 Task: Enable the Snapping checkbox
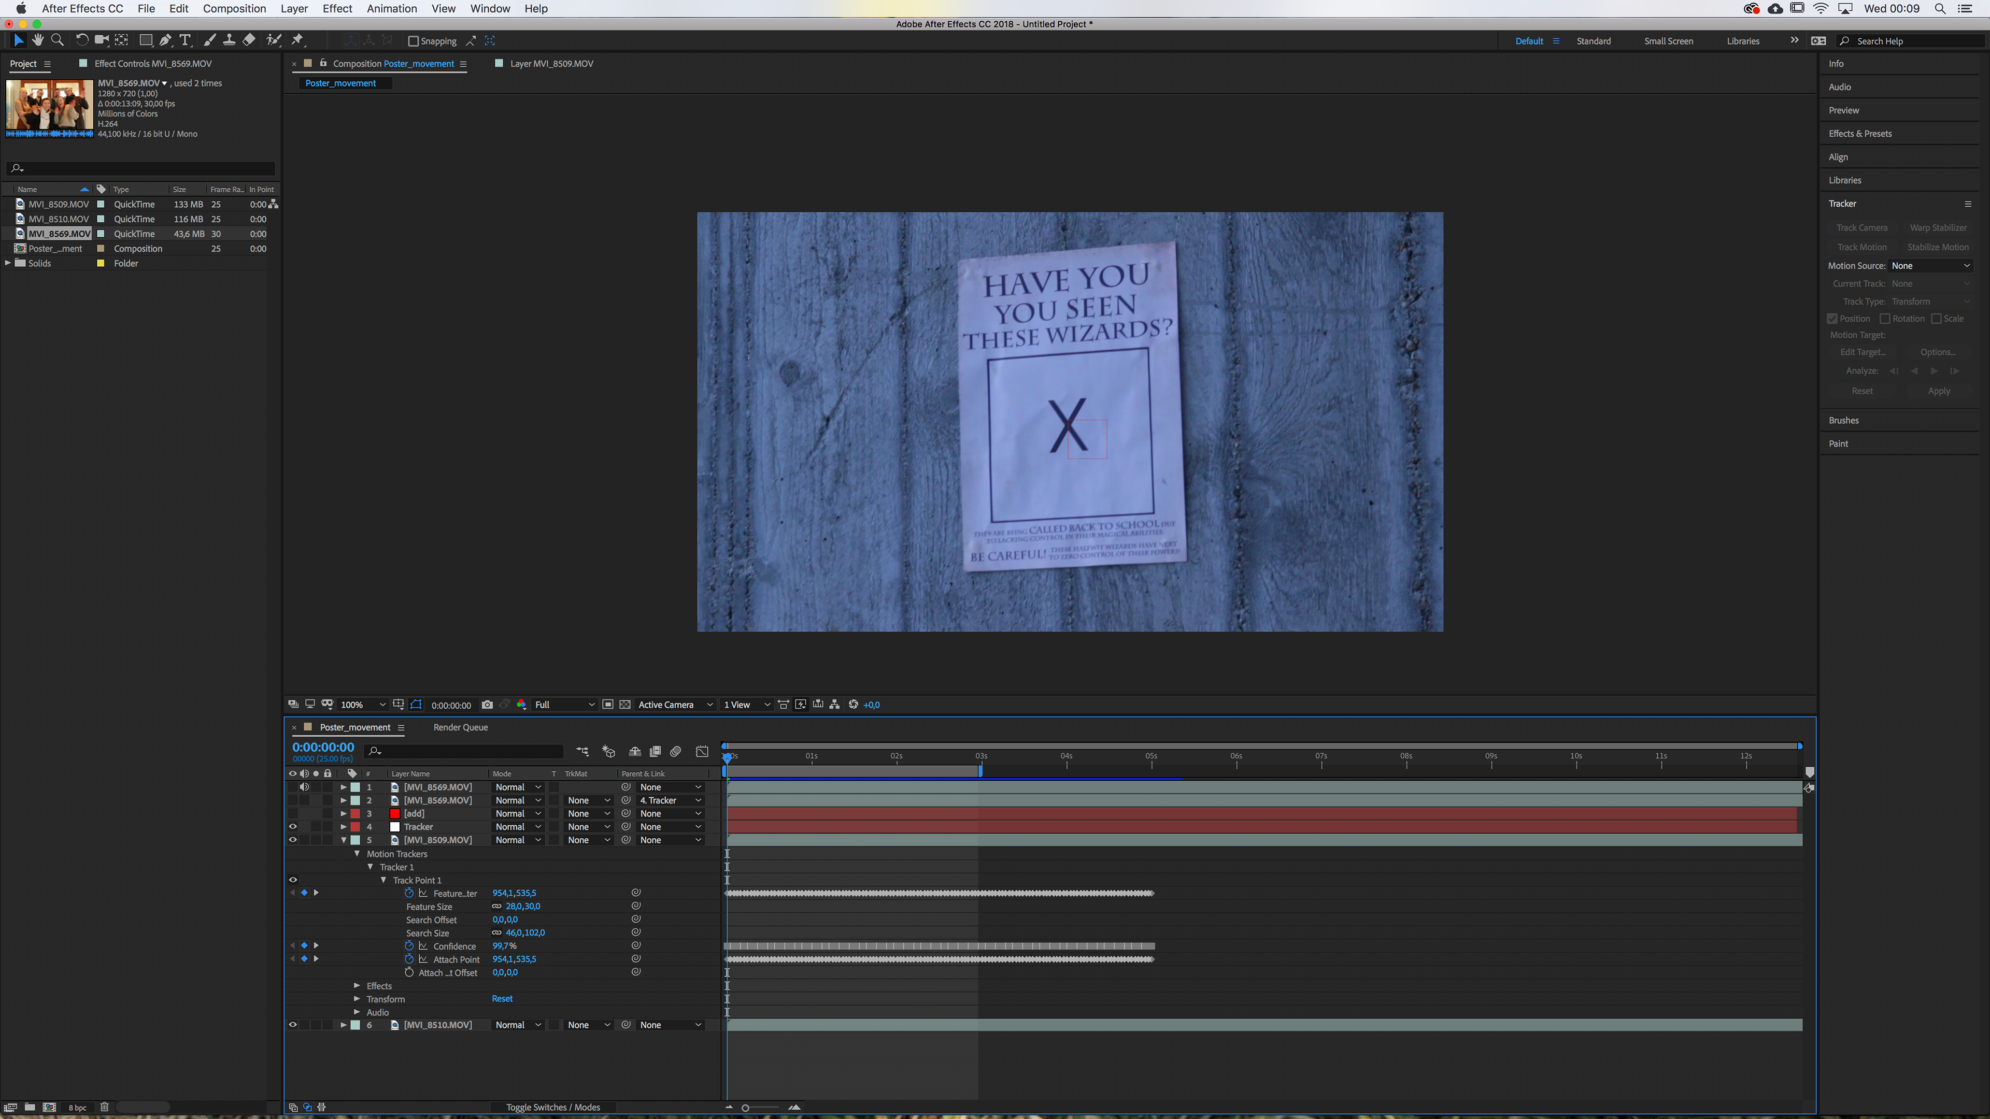point(414,41)
